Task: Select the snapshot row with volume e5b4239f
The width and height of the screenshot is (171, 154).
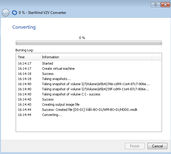Action: point(89,89)
